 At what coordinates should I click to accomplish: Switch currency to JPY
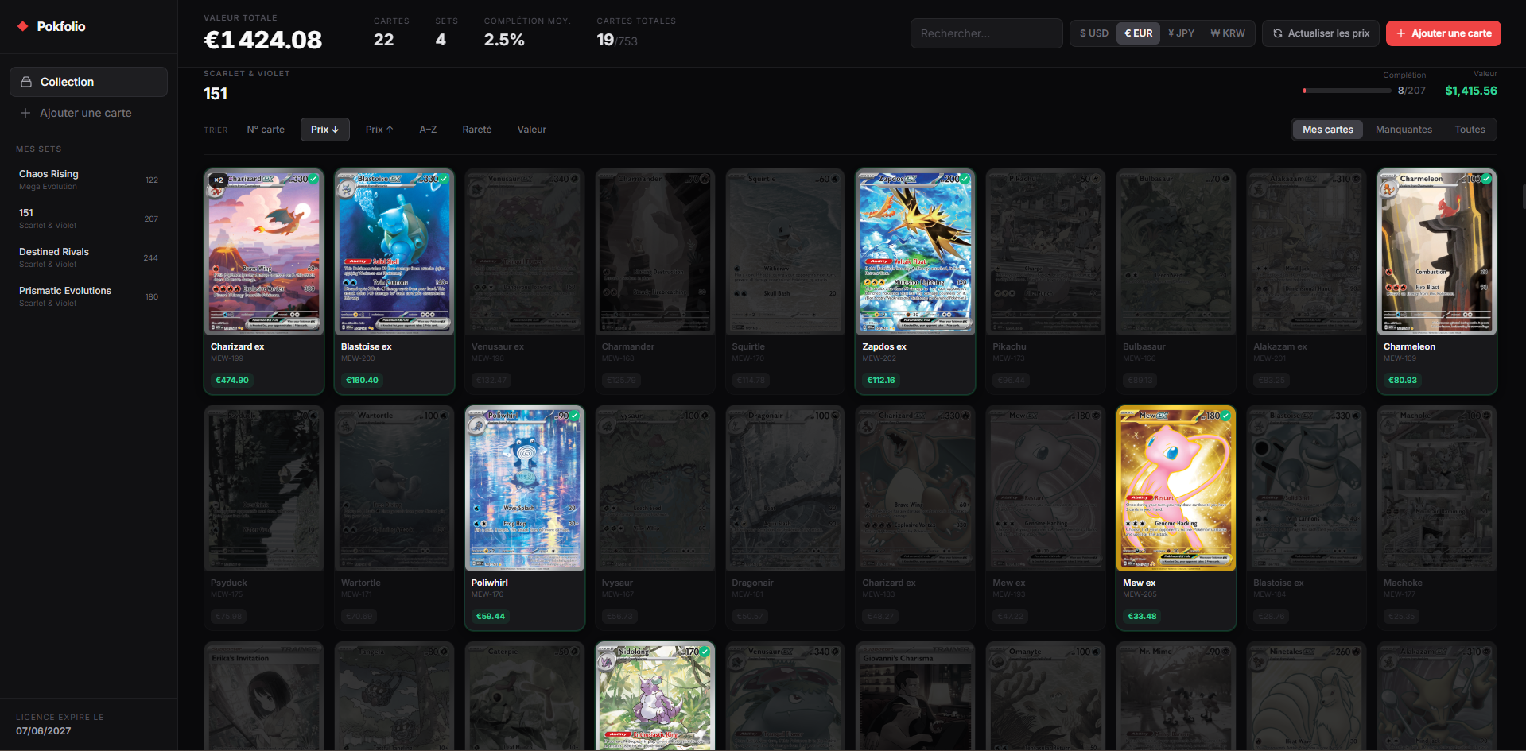(x=1182, y=33)
